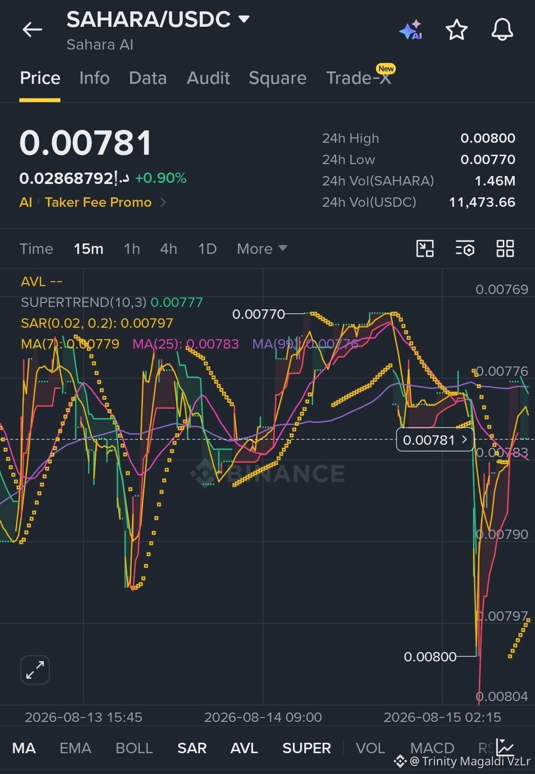
Task: Select the 4h chart interval
Action: coord(168,248)
